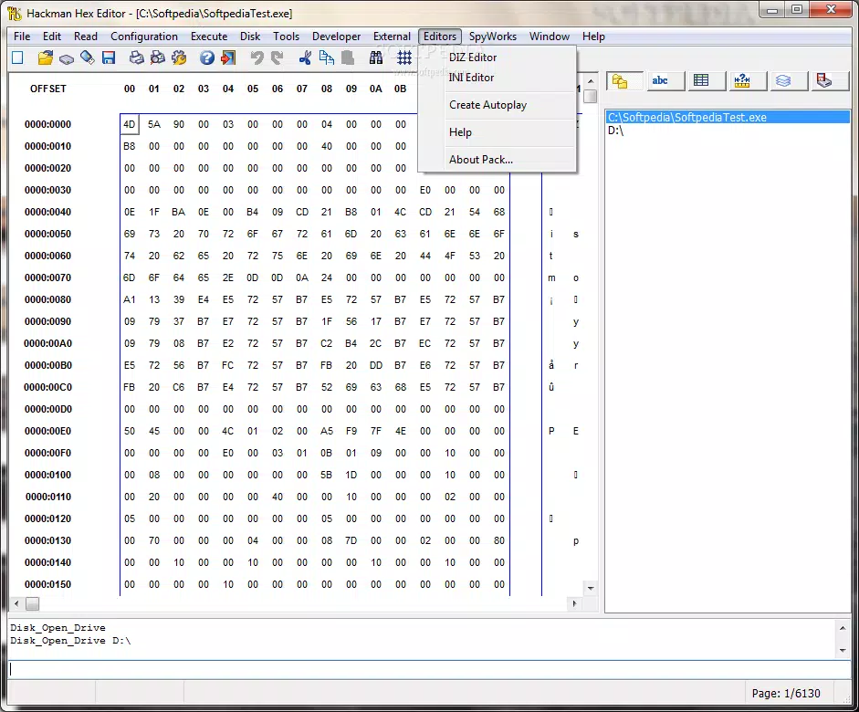The image size is (859, 712).
Task: Click the USB flash drive icon
Action: pyautogui.click(x=87, y=58)
